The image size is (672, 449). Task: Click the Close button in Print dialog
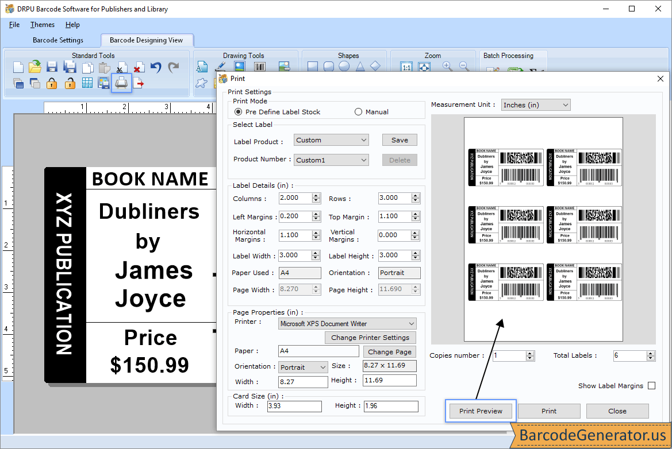click(x=617, y=411)
